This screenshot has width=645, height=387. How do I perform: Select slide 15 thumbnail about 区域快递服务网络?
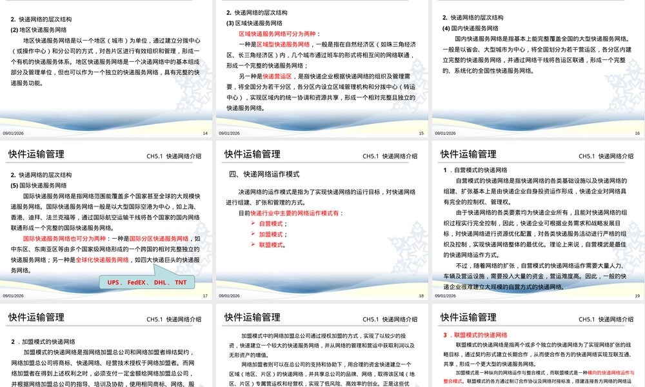coord(322,68)
